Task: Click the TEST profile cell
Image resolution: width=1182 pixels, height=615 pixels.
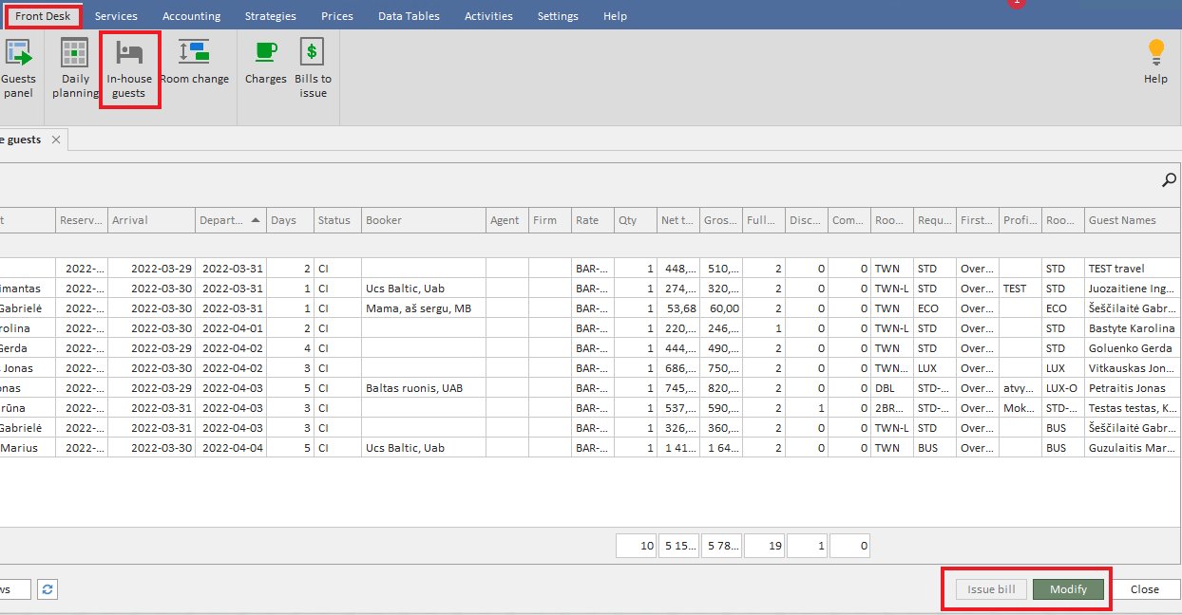Action: 1020,289
